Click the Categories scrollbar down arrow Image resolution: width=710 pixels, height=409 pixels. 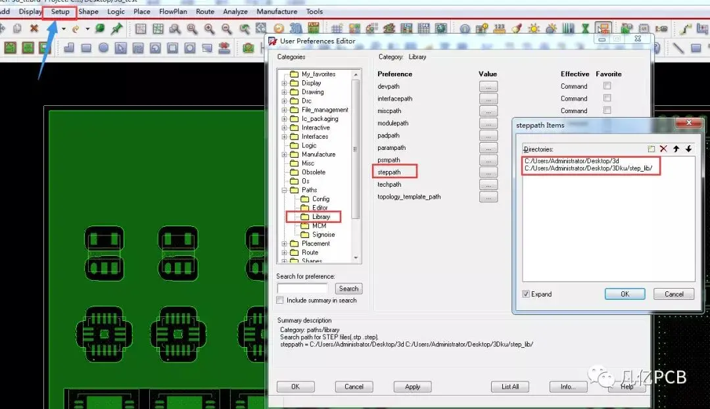click(x=356, y=258)
